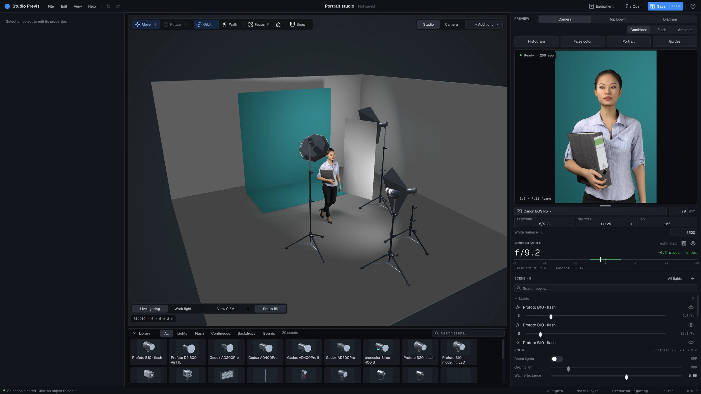Open the Histogram overlay
Image resolution: width=701 pixels, height=394 pixels.
pos(536,41)
